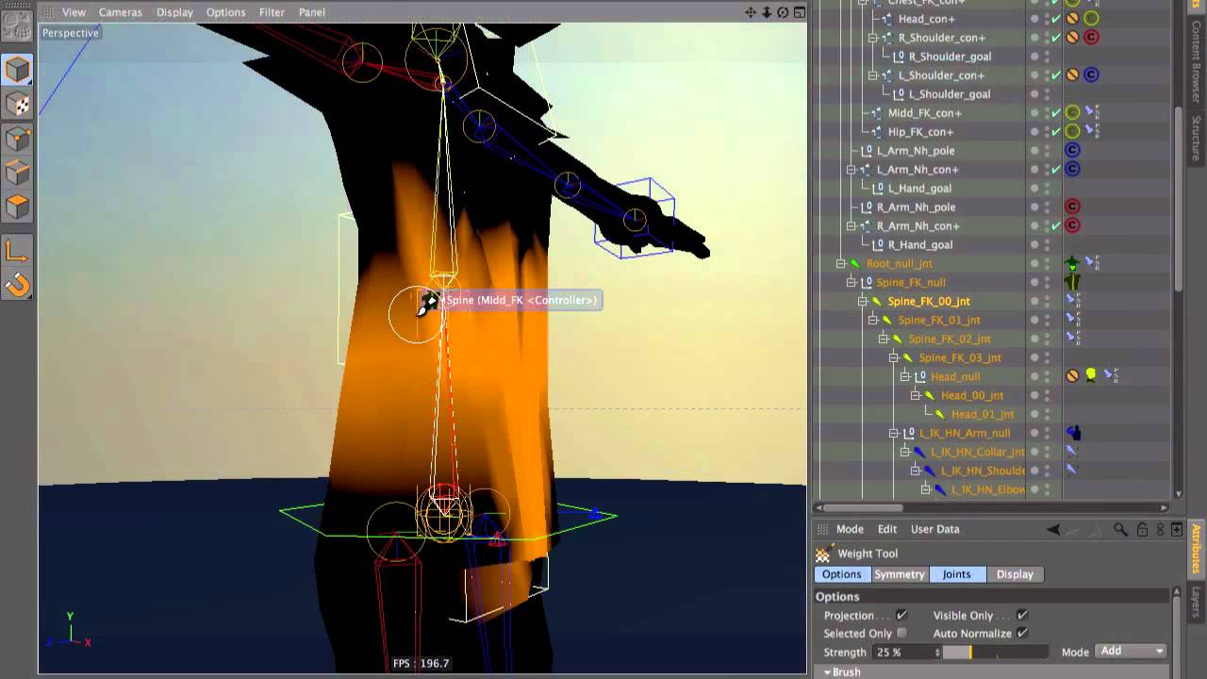Click the constraint tag on Spine_FK_00_jnt

[1073, 301]
